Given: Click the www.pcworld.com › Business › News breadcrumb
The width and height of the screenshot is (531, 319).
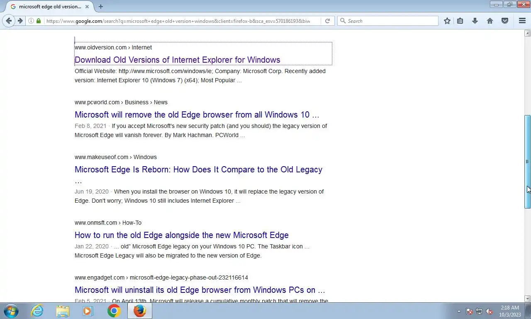Looking at the screenshot, I should (121, 102).
